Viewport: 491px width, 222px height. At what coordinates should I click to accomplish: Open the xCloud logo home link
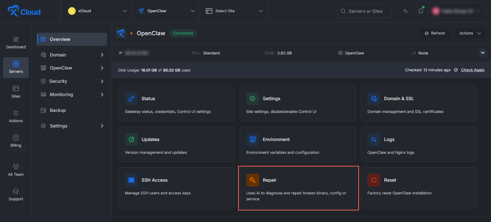pos(24,11)
